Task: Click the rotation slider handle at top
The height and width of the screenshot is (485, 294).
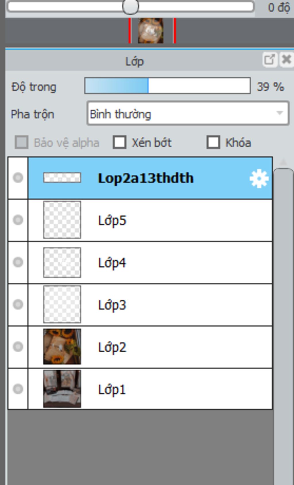Action: point(130,6)
